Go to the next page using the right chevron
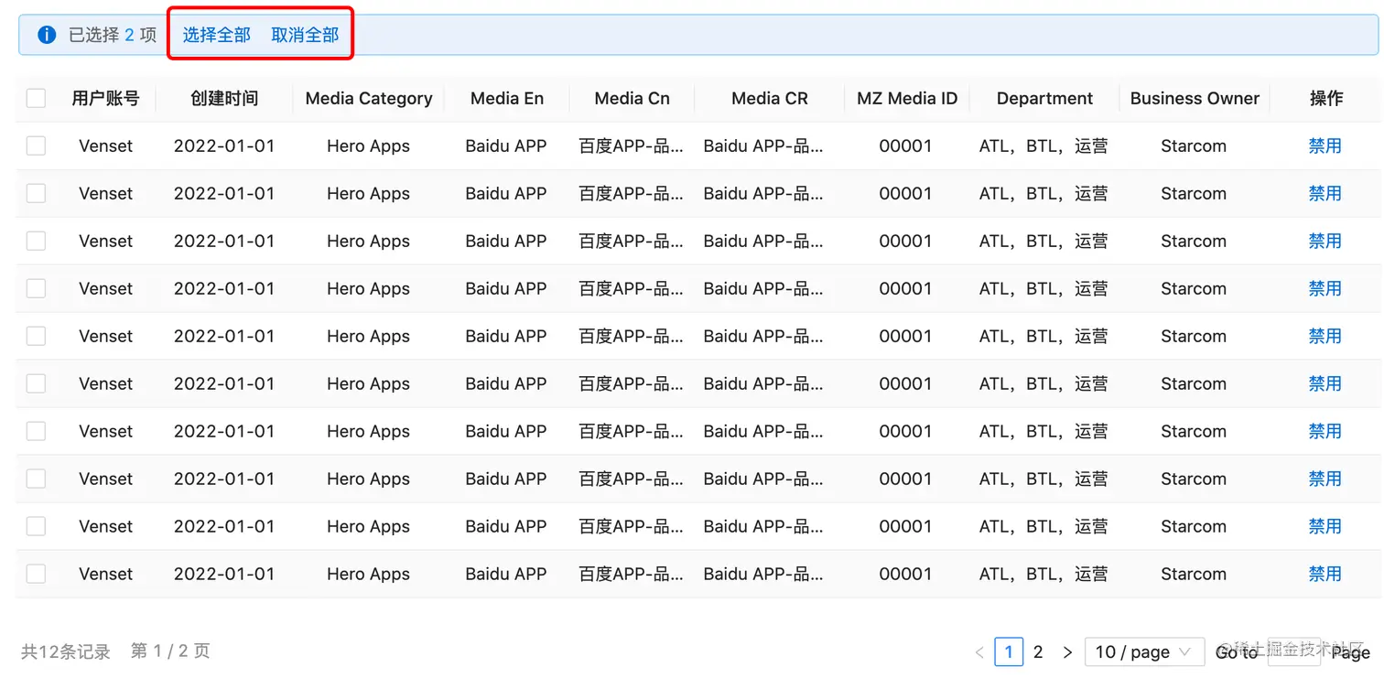 coord(1067,652)
